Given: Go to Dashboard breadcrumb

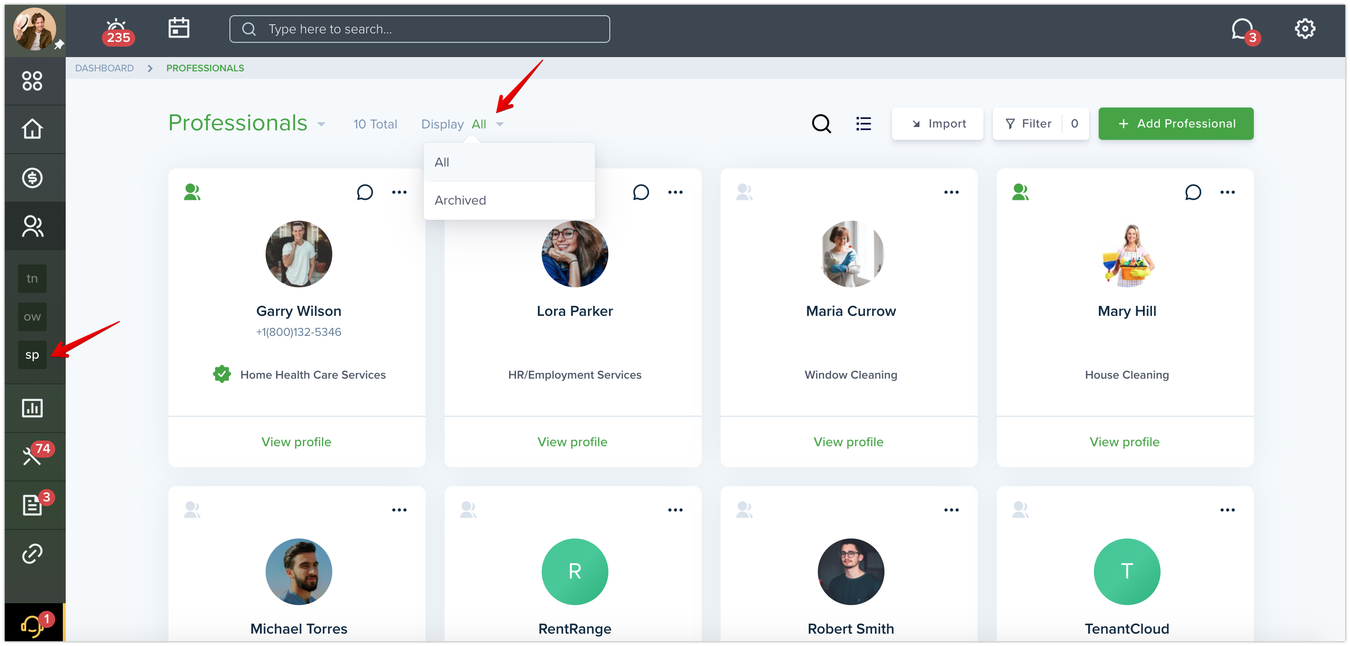Looking at the screenshot, I should (104, 68).
